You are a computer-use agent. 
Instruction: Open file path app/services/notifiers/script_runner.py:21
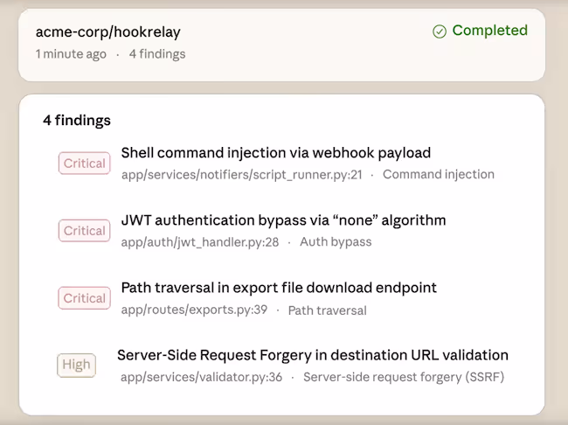click(x=241, y=174)
